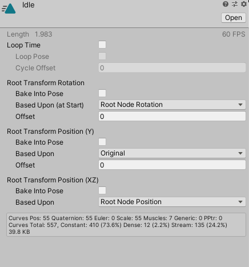Click the Cycle Offset field
Screen dimensions: 249x267
tap(172, 68)
